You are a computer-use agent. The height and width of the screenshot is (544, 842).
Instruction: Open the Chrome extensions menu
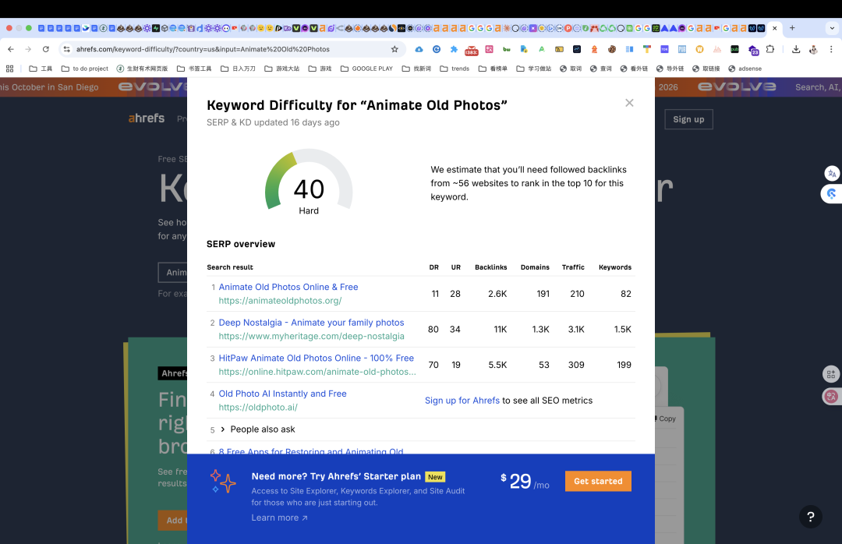(x=770, y=49)
